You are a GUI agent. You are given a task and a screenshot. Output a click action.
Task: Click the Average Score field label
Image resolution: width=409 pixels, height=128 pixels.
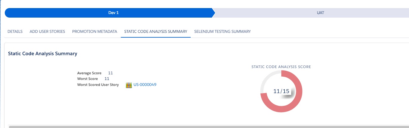[89, 73]
